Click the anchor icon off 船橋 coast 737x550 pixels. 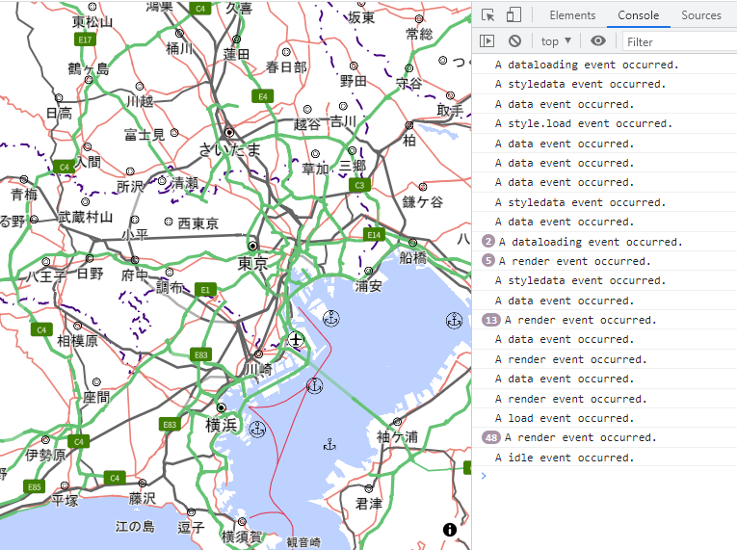click(x=454, y=321)
